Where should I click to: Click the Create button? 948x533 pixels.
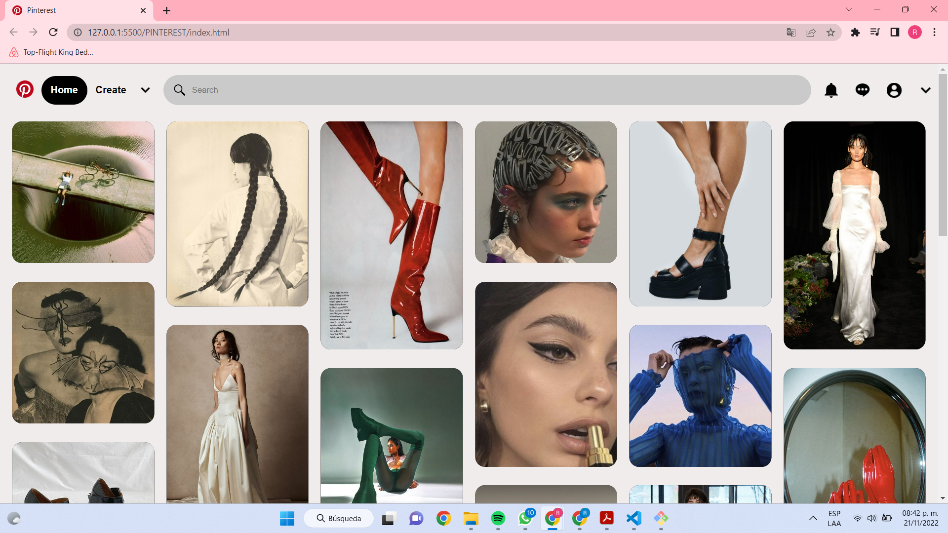pyautogui.click(x=111, y=90)
